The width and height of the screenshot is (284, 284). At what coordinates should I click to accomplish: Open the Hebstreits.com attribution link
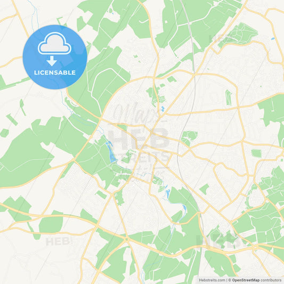coord(212,280)
